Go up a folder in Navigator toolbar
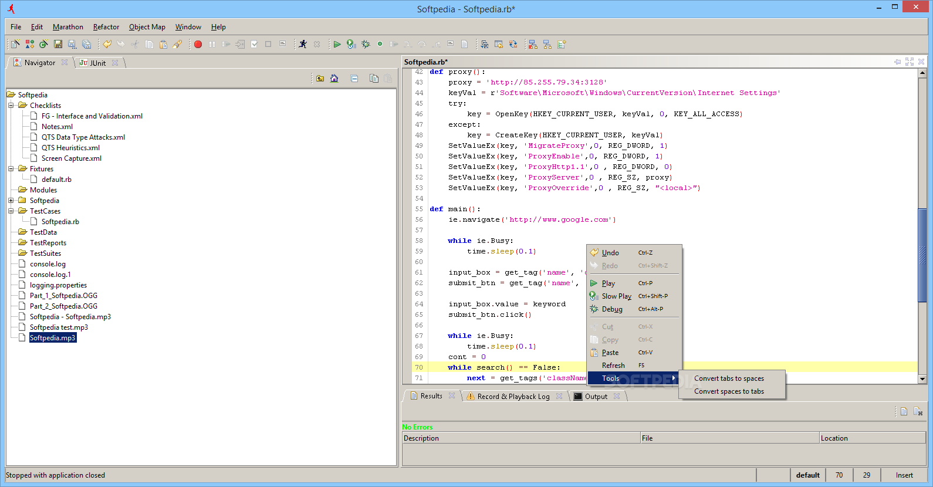 (x=320, y=79)
